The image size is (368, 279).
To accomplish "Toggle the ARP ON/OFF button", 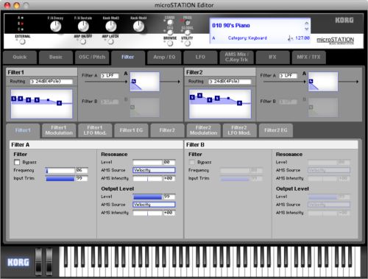I will (x=83, y=42).
